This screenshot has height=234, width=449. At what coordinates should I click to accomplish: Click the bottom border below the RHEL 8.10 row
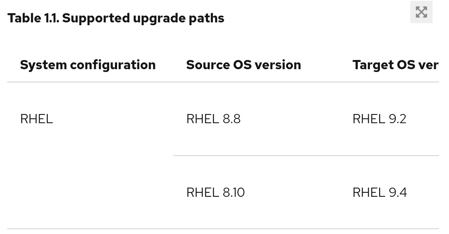(223, 229)
